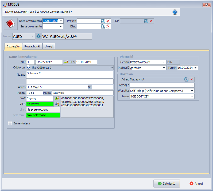The height and width of the screenshot is (191, 213).
Task: Expand the Cennik PODSTAWOWY dropdown
Action: 164,62
